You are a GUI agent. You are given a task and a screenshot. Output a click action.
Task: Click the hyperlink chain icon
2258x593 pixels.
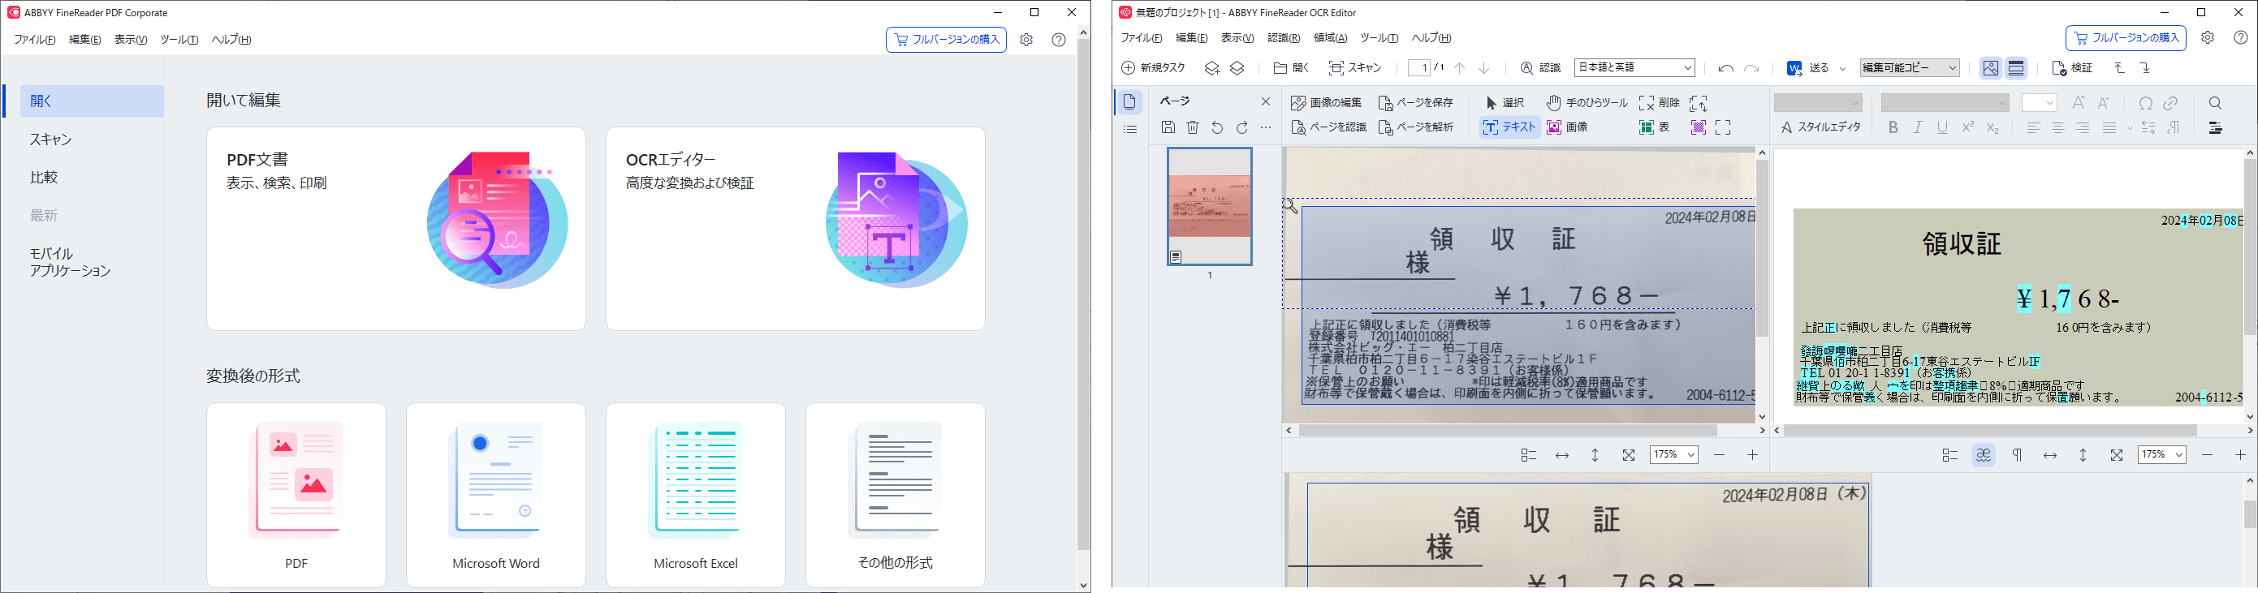click(2170, 103)
